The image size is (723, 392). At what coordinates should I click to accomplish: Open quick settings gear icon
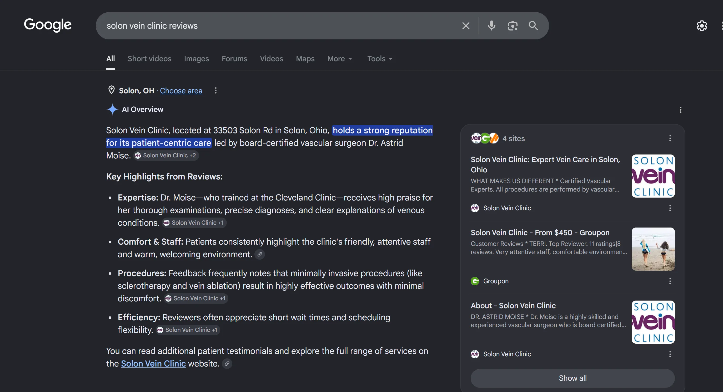[x=702, y=26]
